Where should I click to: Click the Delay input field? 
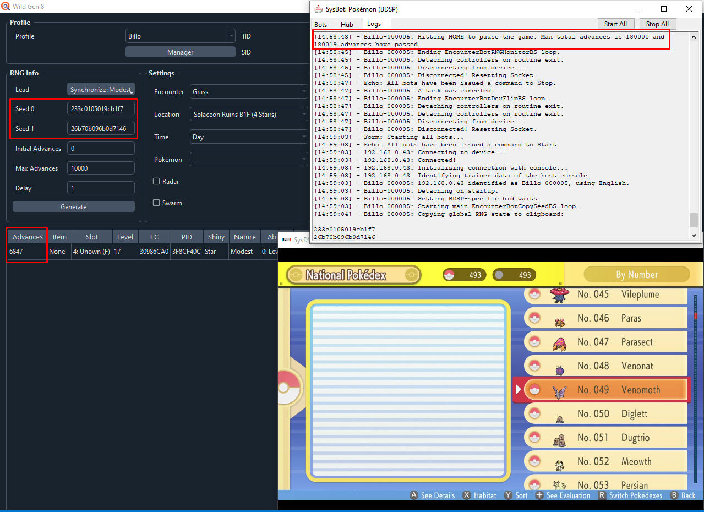[x=101, y=188]
